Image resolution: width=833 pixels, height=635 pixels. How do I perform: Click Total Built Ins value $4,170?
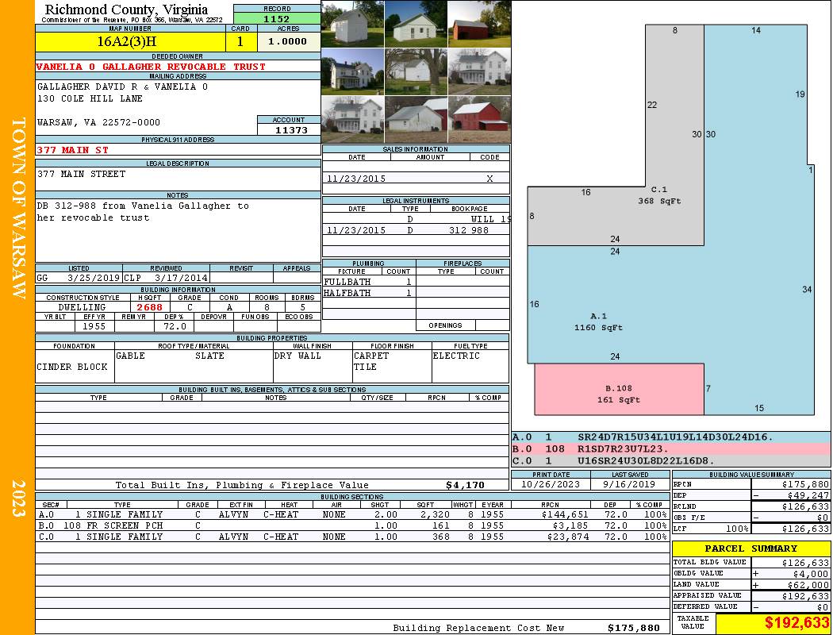pos(466,485)
